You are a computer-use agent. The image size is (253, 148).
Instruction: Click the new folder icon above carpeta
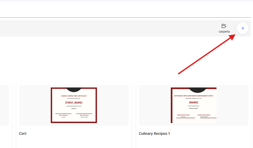(x=224, y=26)
